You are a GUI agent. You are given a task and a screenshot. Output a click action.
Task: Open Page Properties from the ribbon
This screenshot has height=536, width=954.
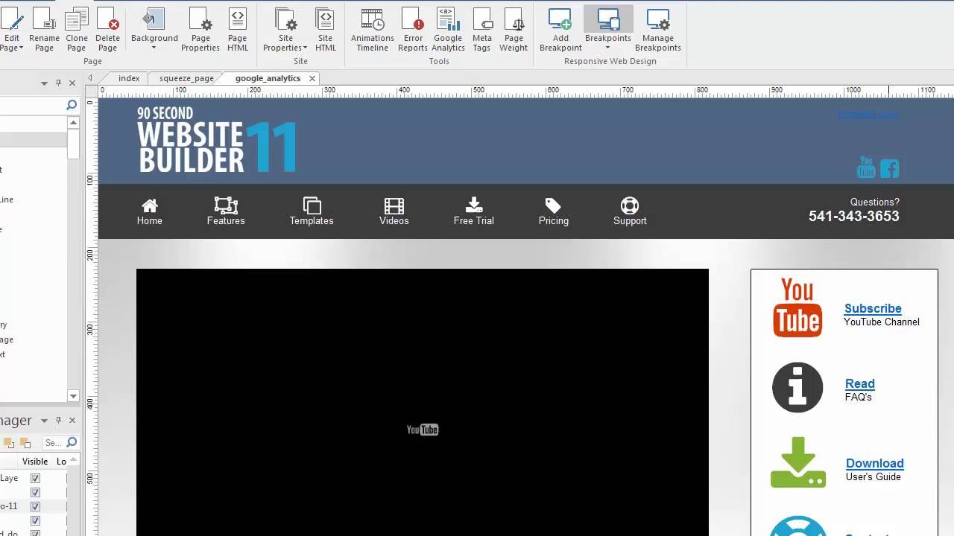(200, 30)
